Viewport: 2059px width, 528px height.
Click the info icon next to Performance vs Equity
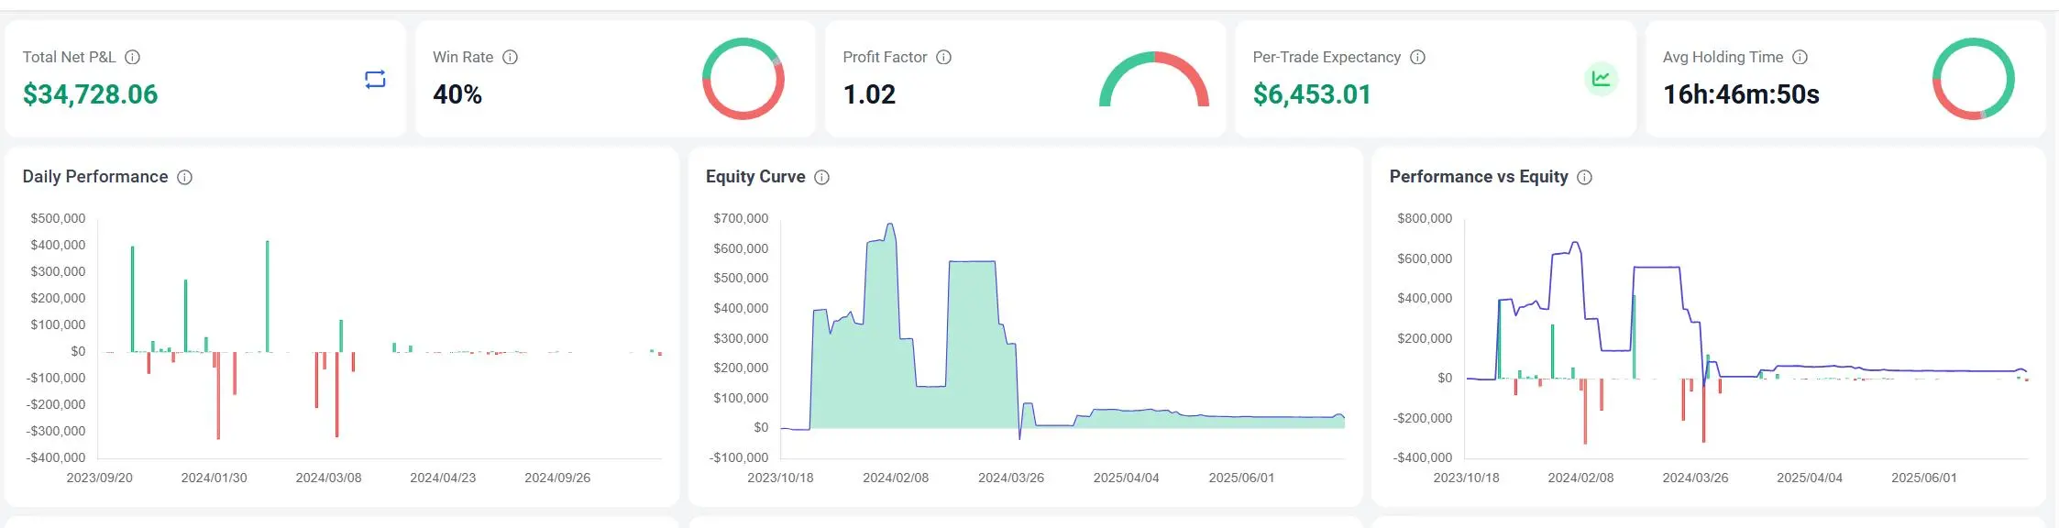[1584, 177]
